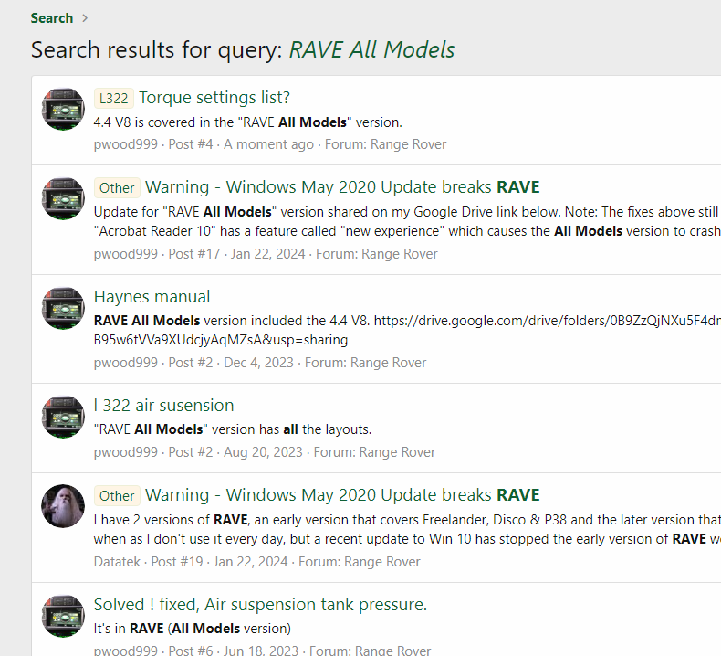
Task: Click the Other tag on Datatek's post
Action: (x=117, y=495)
